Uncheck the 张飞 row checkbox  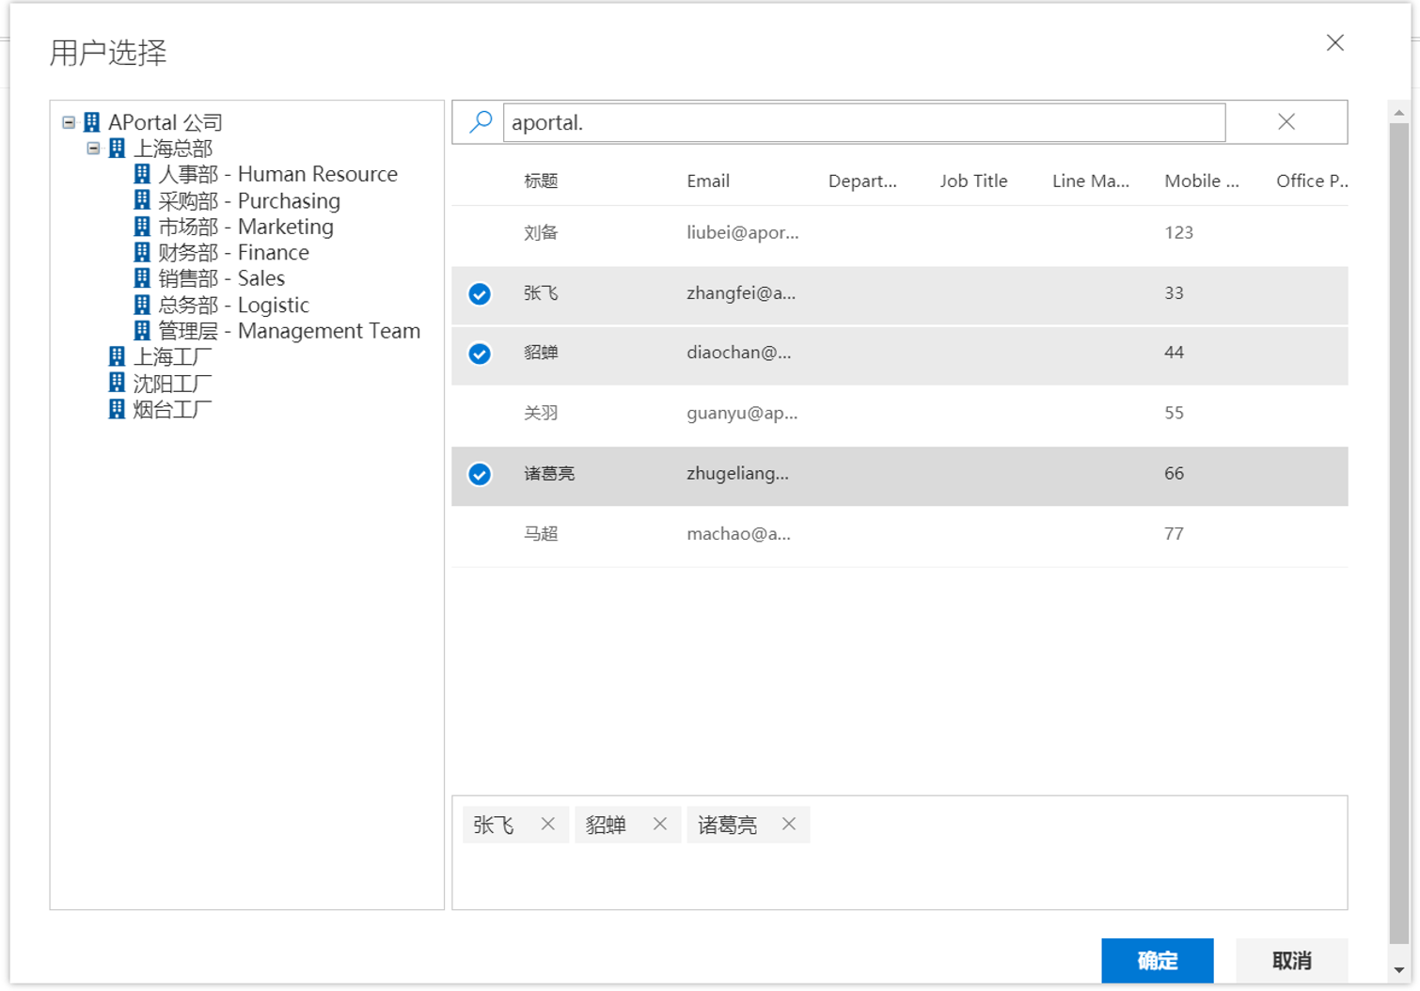click(480, 294)
